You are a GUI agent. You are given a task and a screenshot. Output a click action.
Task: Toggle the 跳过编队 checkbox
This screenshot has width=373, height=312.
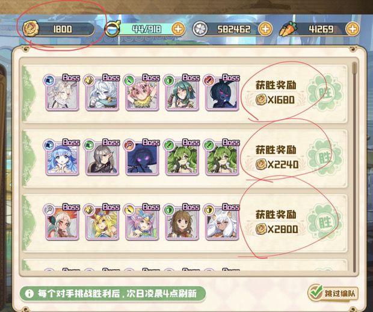[x=316, y=293]
